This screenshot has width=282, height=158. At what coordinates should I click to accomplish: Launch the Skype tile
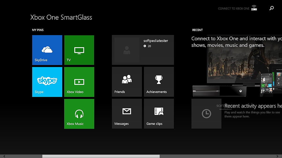click(x=47, y=82)
